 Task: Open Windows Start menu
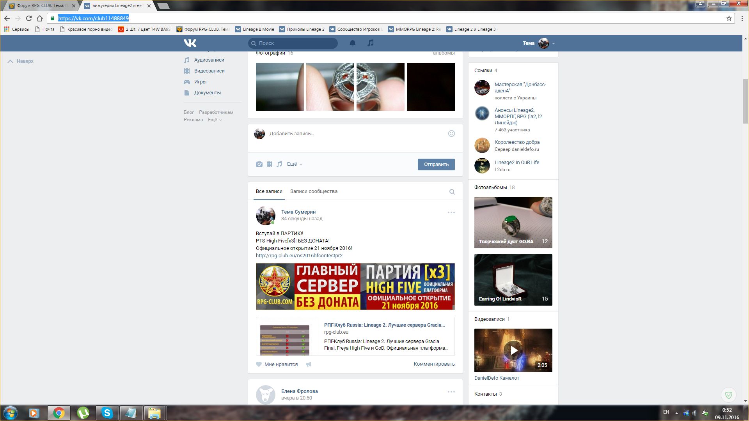11,413
